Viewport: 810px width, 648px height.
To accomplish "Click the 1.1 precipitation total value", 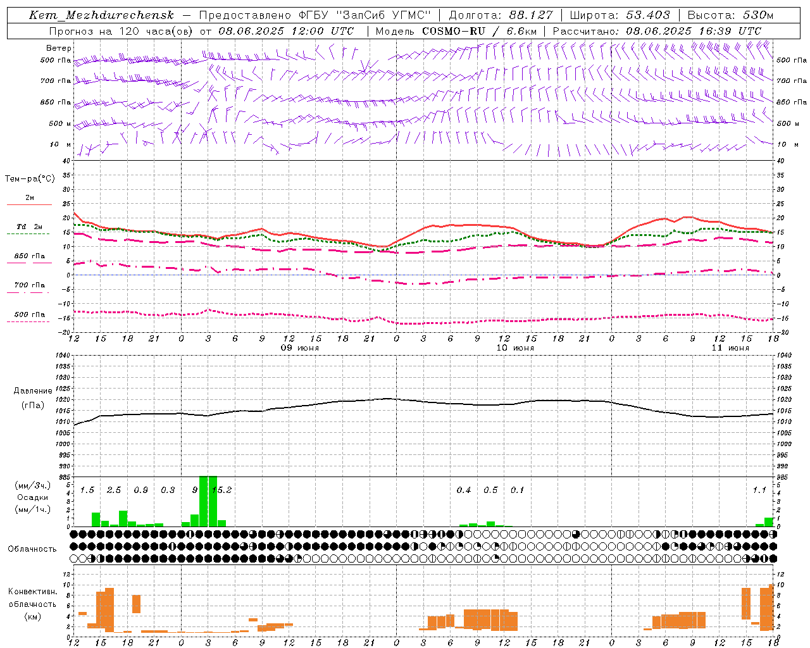I will 759,490.
